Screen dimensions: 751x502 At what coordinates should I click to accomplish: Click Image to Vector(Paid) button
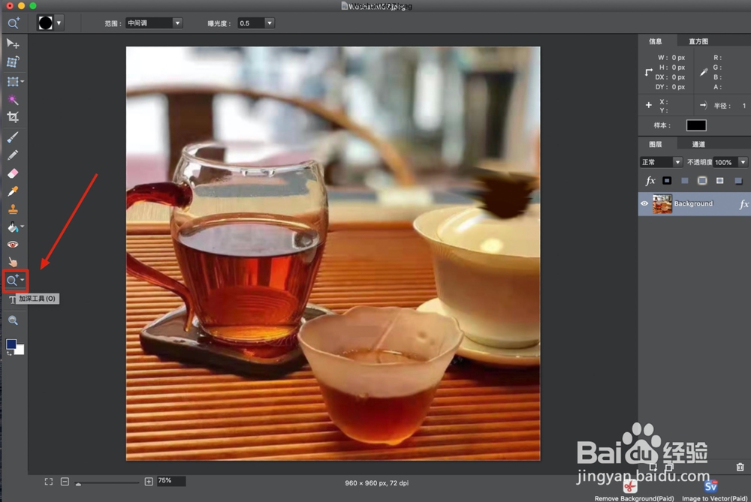pyautogui.click(x=713, y=491)
